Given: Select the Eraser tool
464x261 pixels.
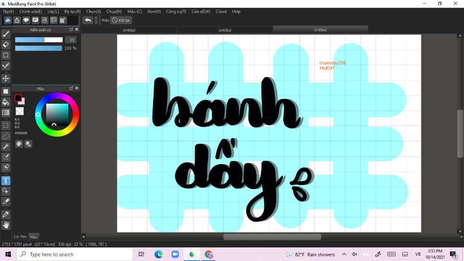Looking at the screenshot, I should coord(5,45).
